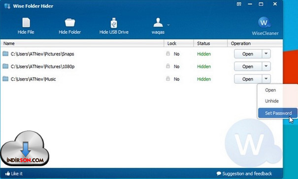Expand the arrow beside waqas user
The width and height of the screenshot is (298, 179).
point(168,25)
